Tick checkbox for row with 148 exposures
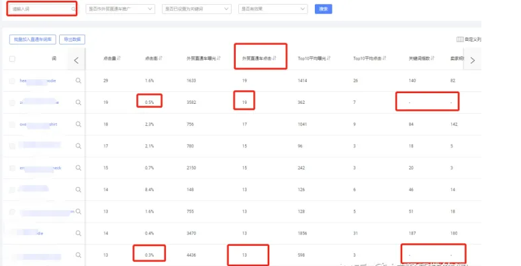Viewport: 521px width, 266px height. [x=12, y=190]
